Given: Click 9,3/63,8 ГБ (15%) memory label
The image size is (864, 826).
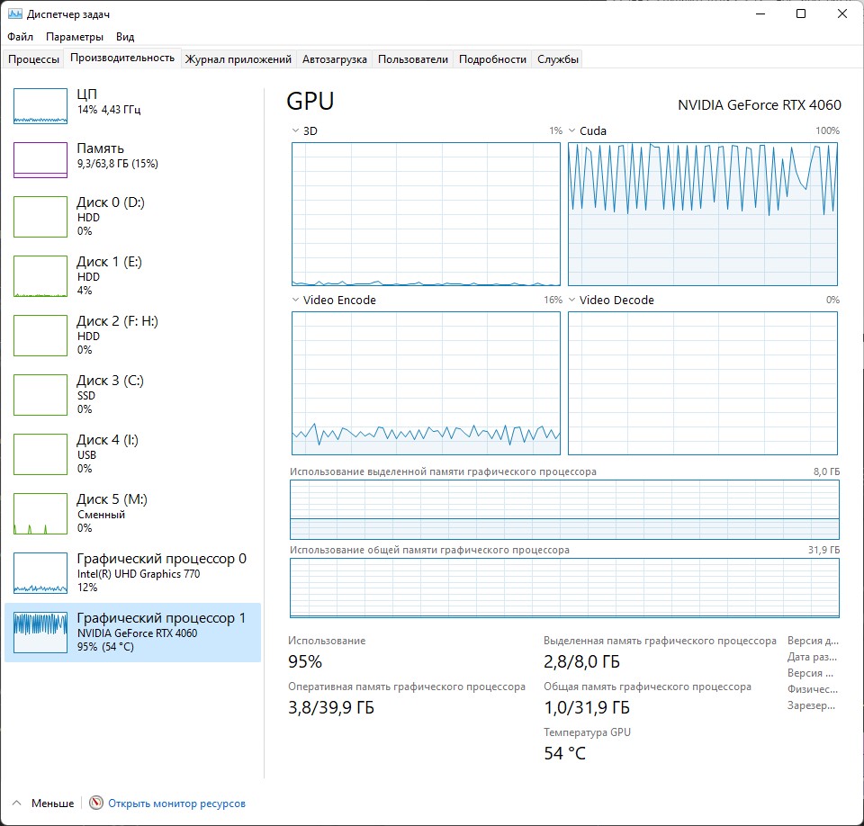Looking at the screenshot, I should (117, 164).
